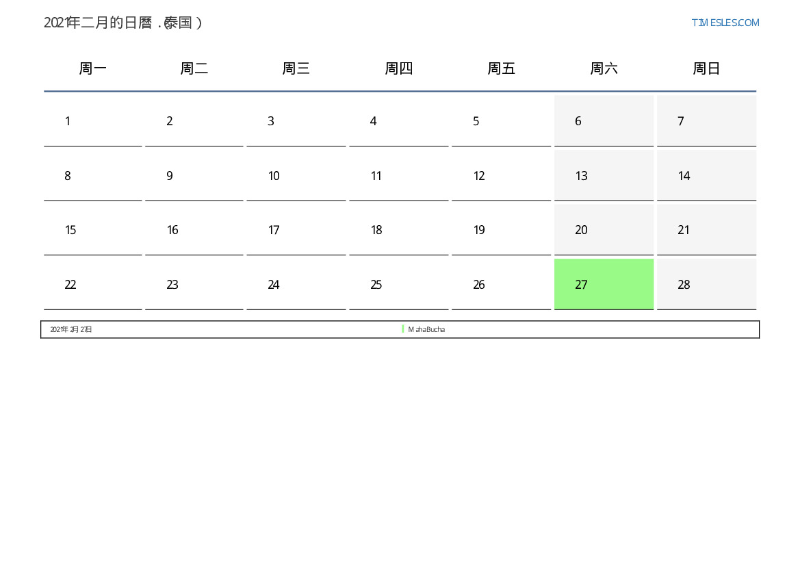Select day 22 in the last row
The height and width of the screenshot is (566, 800).
[x=93, y=285]
